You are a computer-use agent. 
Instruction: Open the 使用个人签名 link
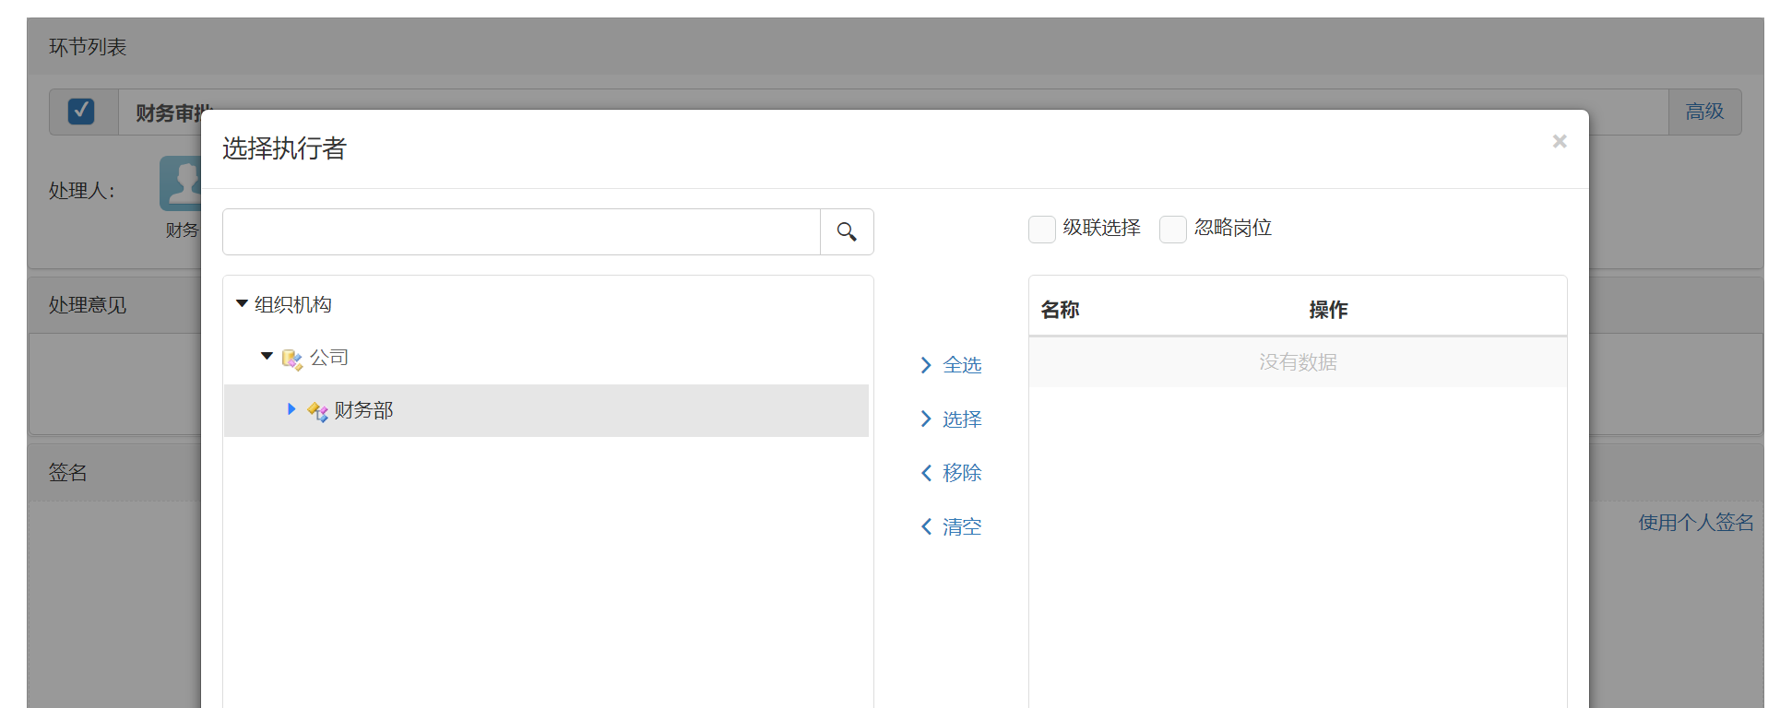pos(1695,523)
